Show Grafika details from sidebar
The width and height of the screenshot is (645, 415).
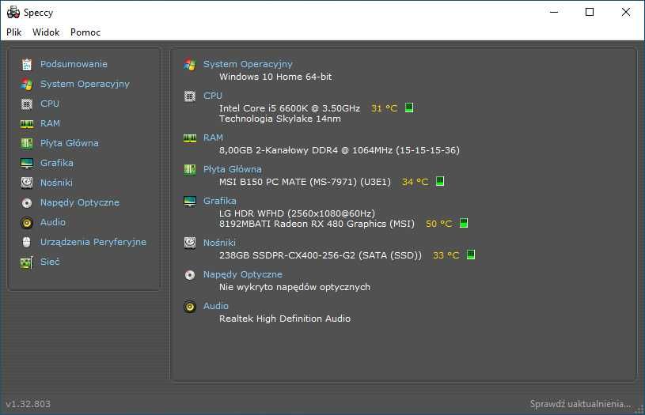pos(57,163)
